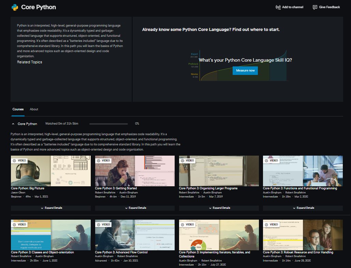Click VIDEO badge on Big Picture course
This screenshot has width=351, height=268.
click(19, 160)
